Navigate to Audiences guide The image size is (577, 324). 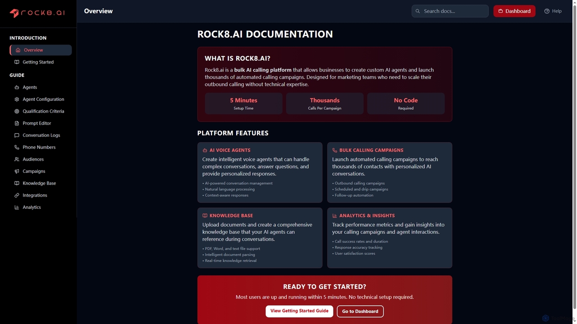tap(41, 159)
